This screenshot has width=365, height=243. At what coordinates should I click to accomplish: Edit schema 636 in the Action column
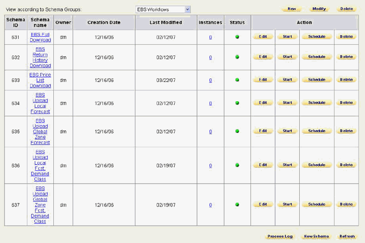tap(263, 165)
